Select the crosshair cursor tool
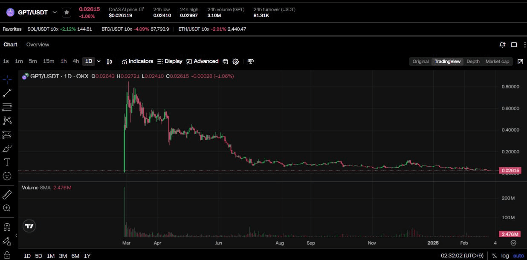This screenshot has height=260, width=527. click(7, 80)
